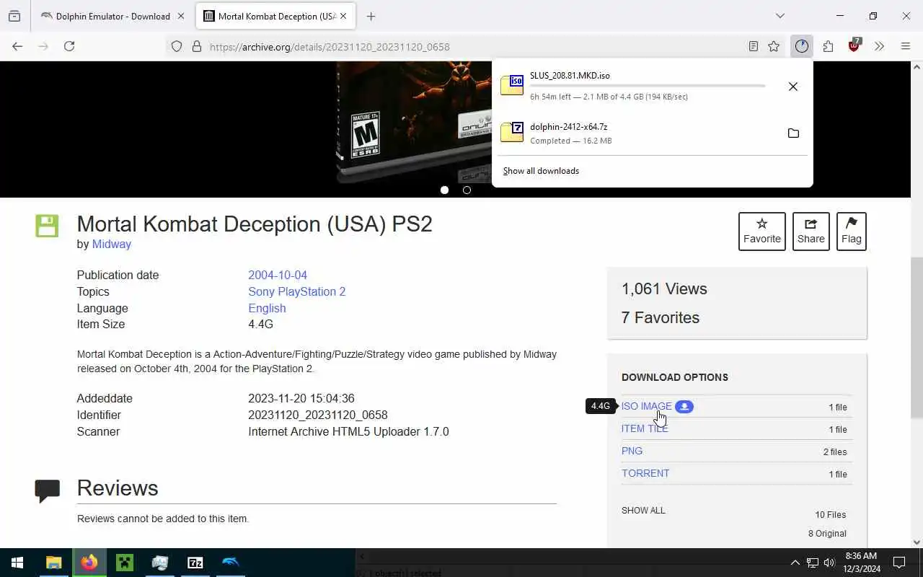This screenshot has height=577, width=923.
Task: Click the ISO IMAGE download arrow badge
Action: point(684,407)
